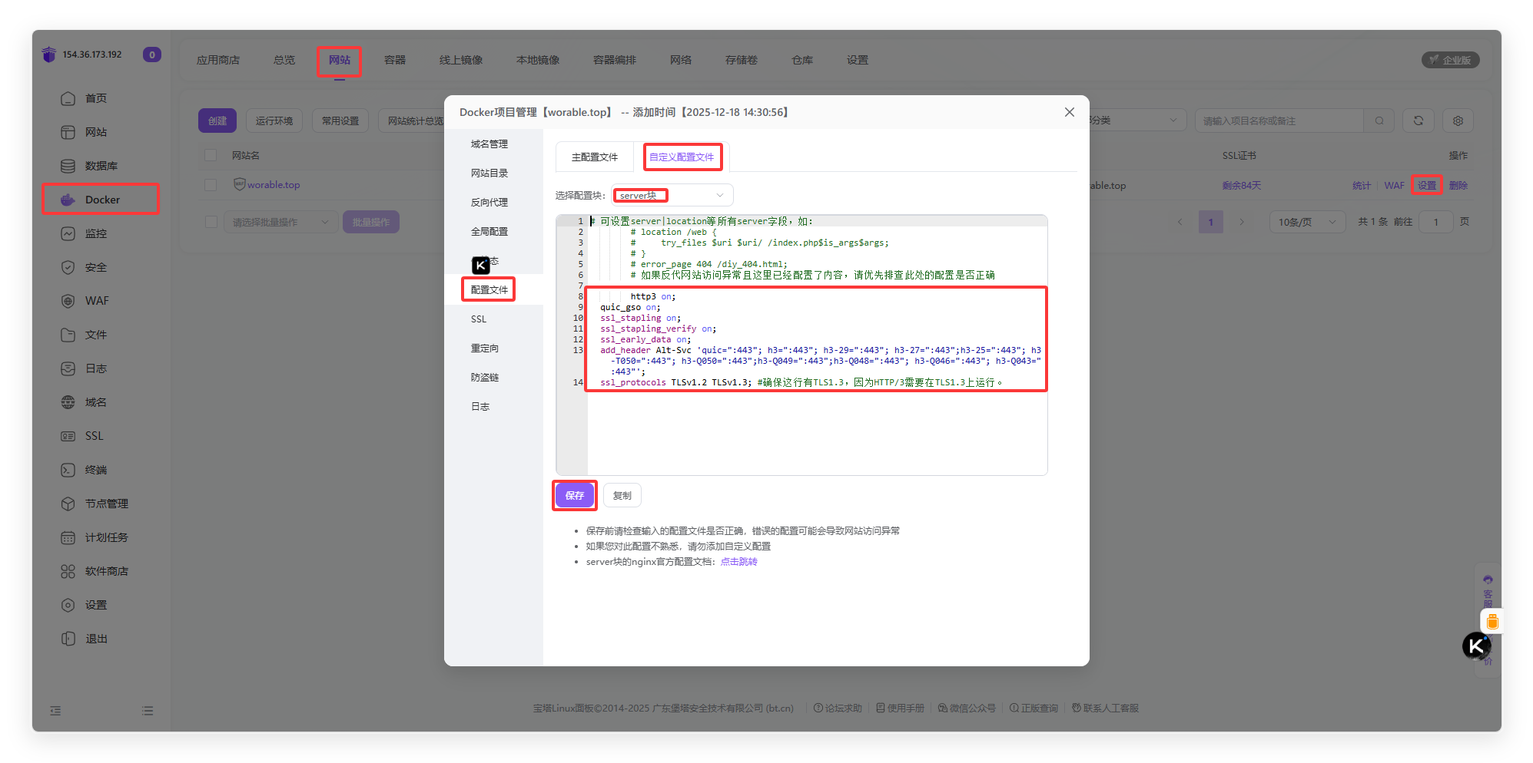Open the 点击跳转 nginx docs link

tap(738, 561)
